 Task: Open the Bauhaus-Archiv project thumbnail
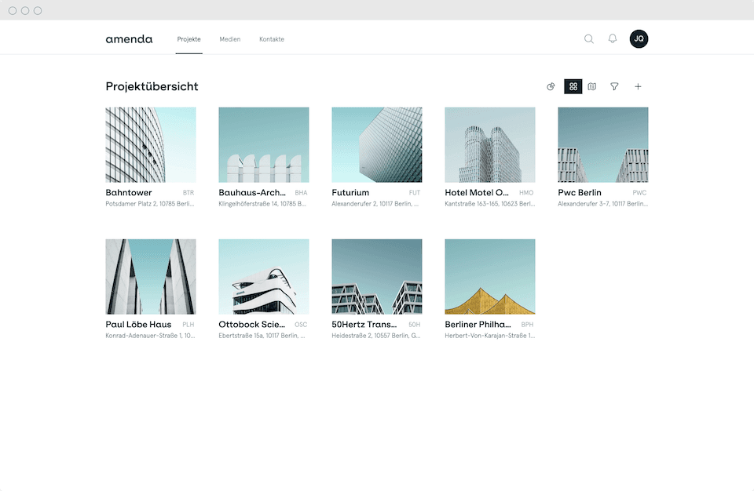coord(264,144)
